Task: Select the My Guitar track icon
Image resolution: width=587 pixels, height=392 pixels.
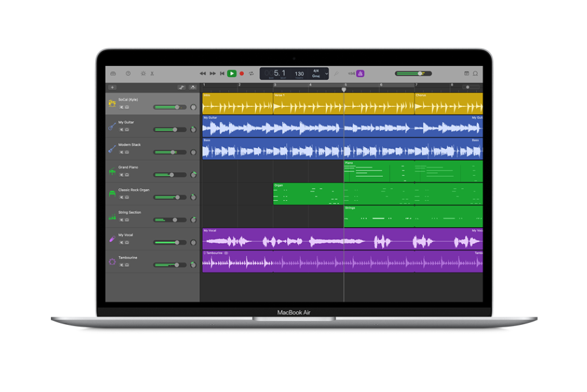Action: pos(112,127)
